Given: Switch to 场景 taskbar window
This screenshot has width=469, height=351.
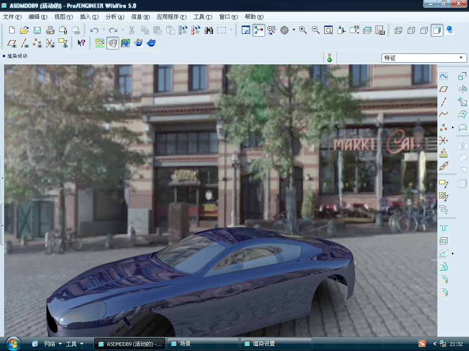Looking at the screenshot, I should (x=203, y=344).
